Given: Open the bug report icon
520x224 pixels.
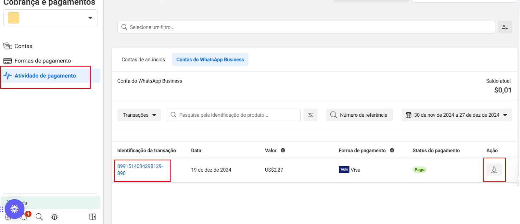Looking at the screenshot, I should point(55,217).
